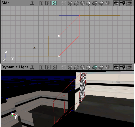Click stacked layers icon in Side viewport toolbar
135x127 pixels.
click(x=101, y=3)
